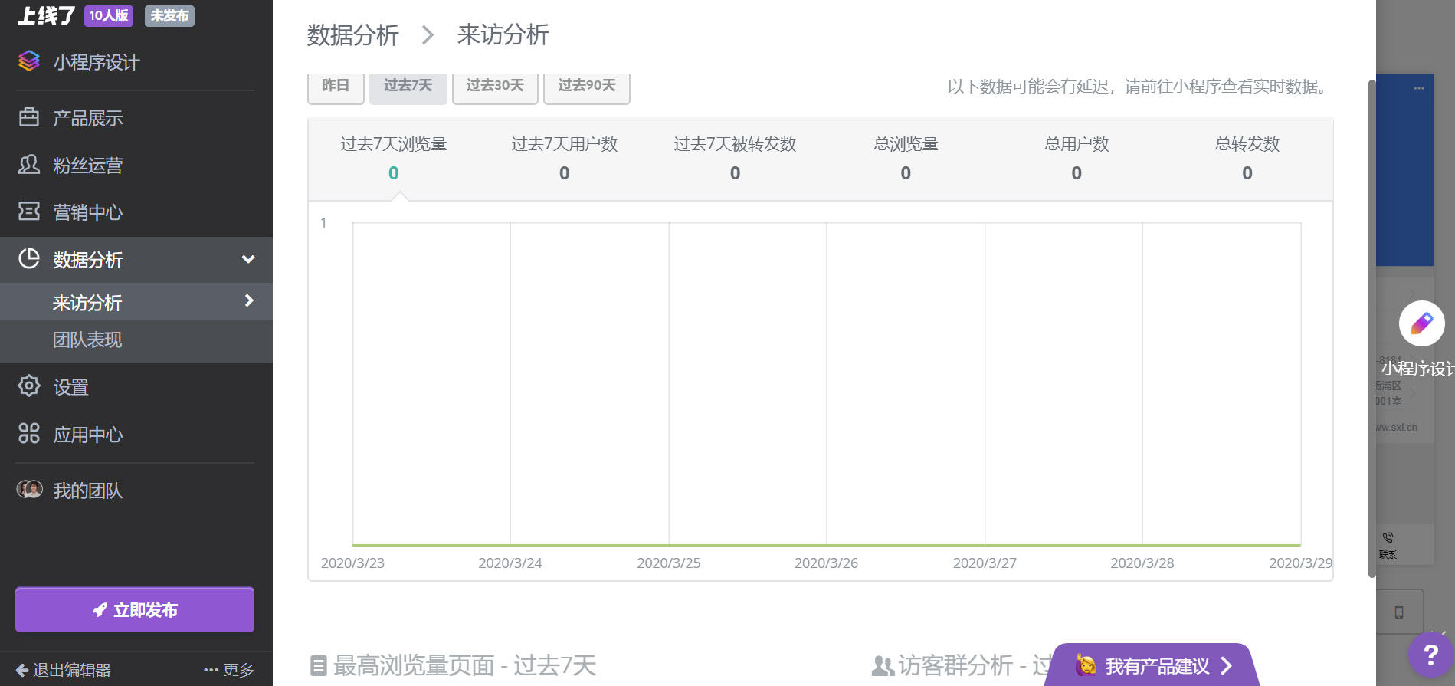
Task: Open the 更多 options menu
Action: pyautogui.click(x=229, y=670)
